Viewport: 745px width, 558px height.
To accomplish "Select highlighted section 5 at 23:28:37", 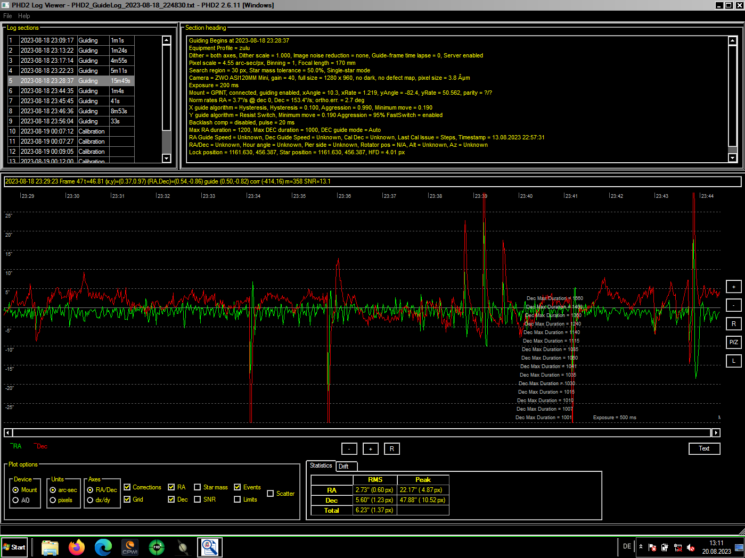I will click(70, 81).
